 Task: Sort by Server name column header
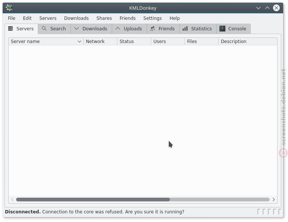(46, 42)
